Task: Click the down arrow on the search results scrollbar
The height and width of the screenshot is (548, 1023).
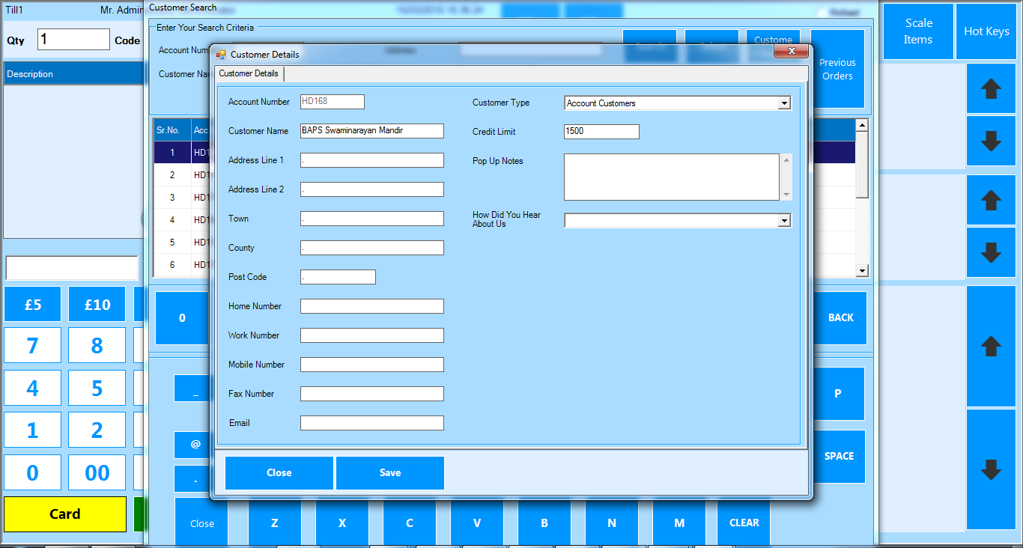Action: 862,270
